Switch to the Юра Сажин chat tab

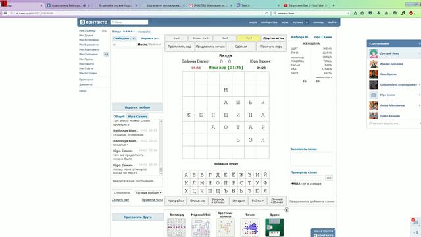[137, 117]
